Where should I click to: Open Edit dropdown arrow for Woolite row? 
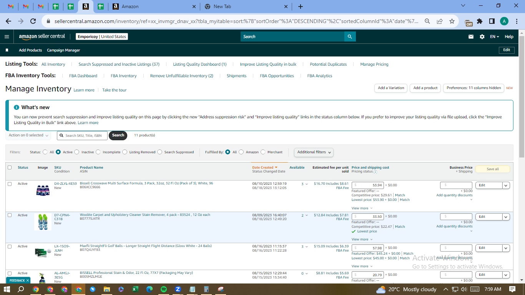(506, 217)
